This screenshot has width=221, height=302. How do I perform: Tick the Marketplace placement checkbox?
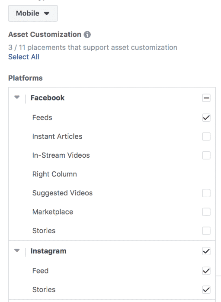pos(206,212)
